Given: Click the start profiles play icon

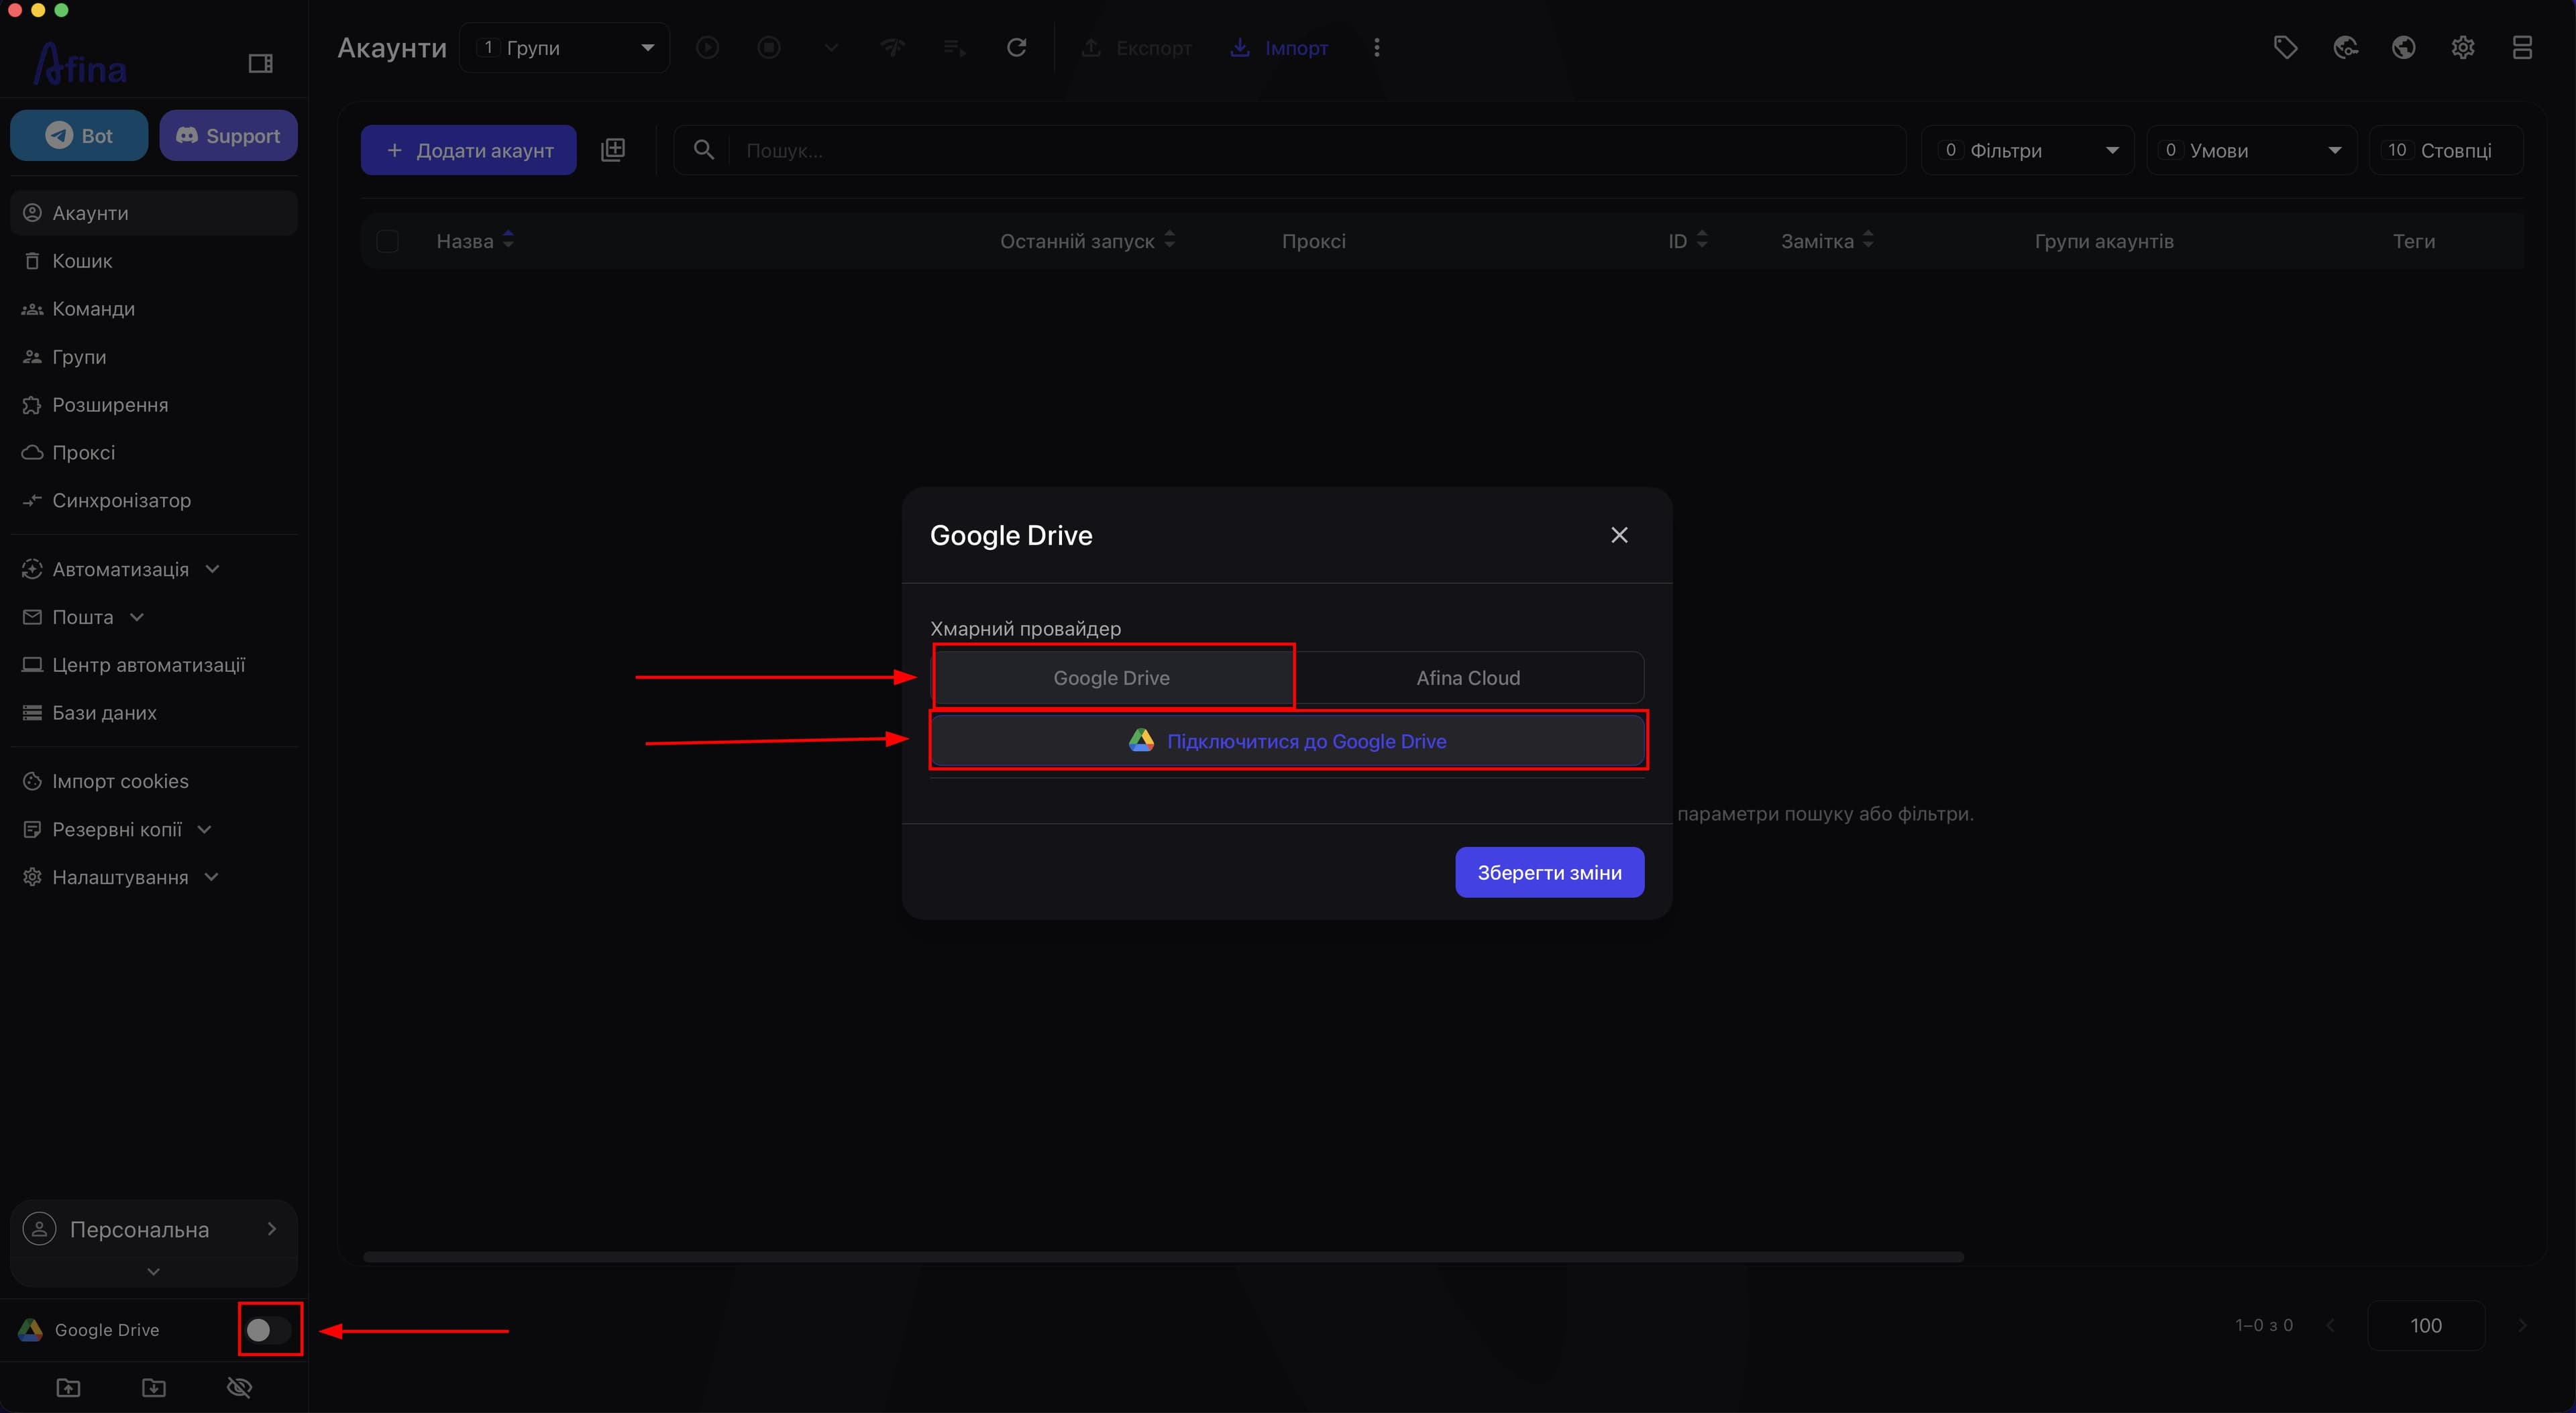Looking at the screenshot, I should pos(708,47).
